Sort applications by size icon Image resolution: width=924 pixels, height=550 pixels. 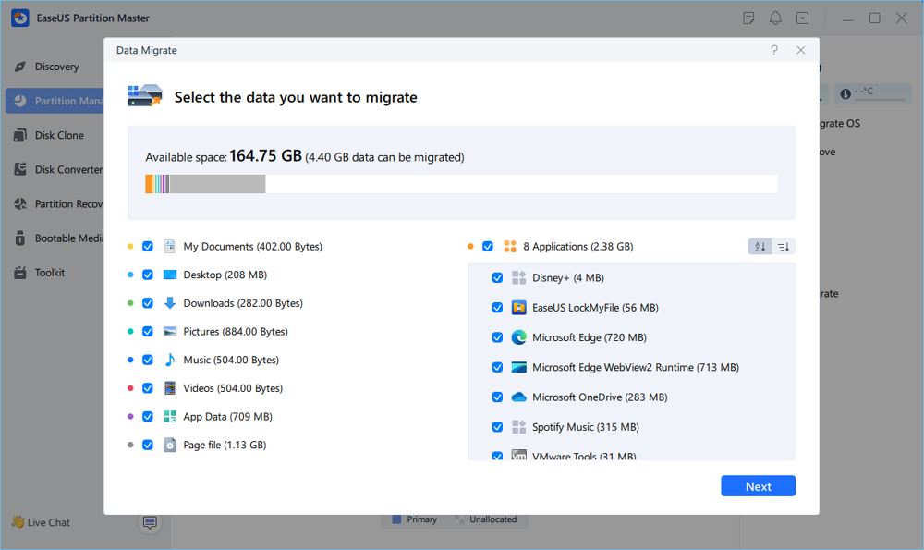pyautogui.click(x=784, y=247)
